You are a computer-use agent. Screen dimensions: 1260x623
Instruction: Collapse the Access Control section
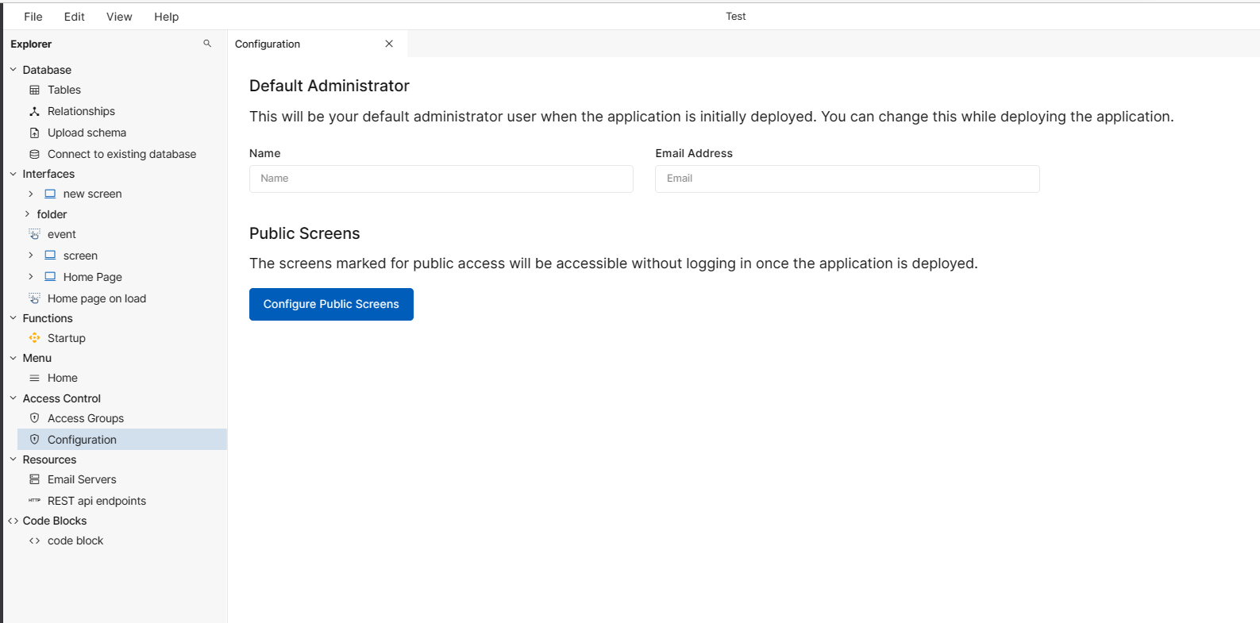(13, 398)
